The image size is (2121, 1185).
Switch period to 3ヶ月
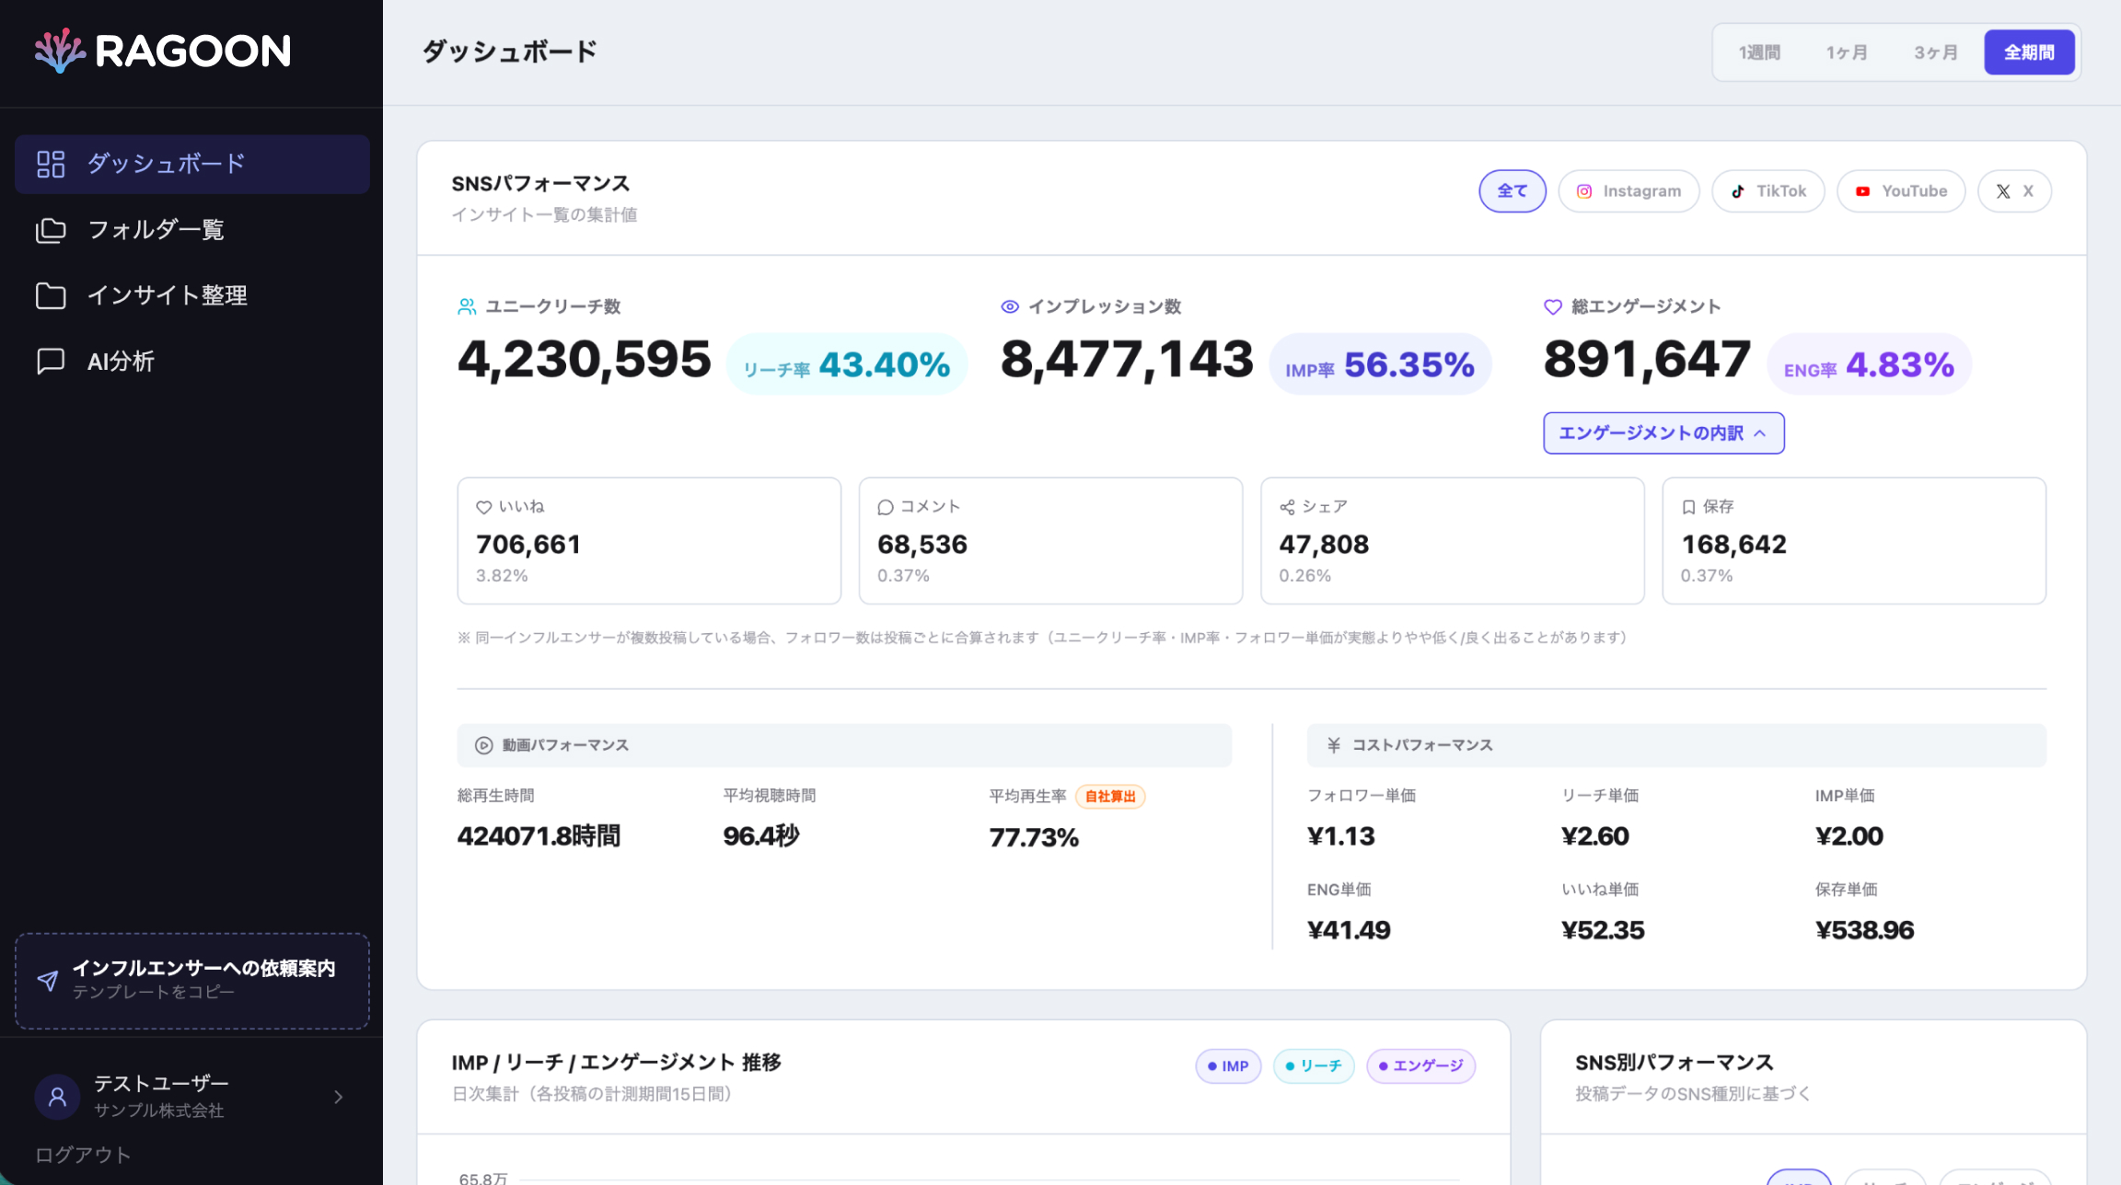[1936, 52]
